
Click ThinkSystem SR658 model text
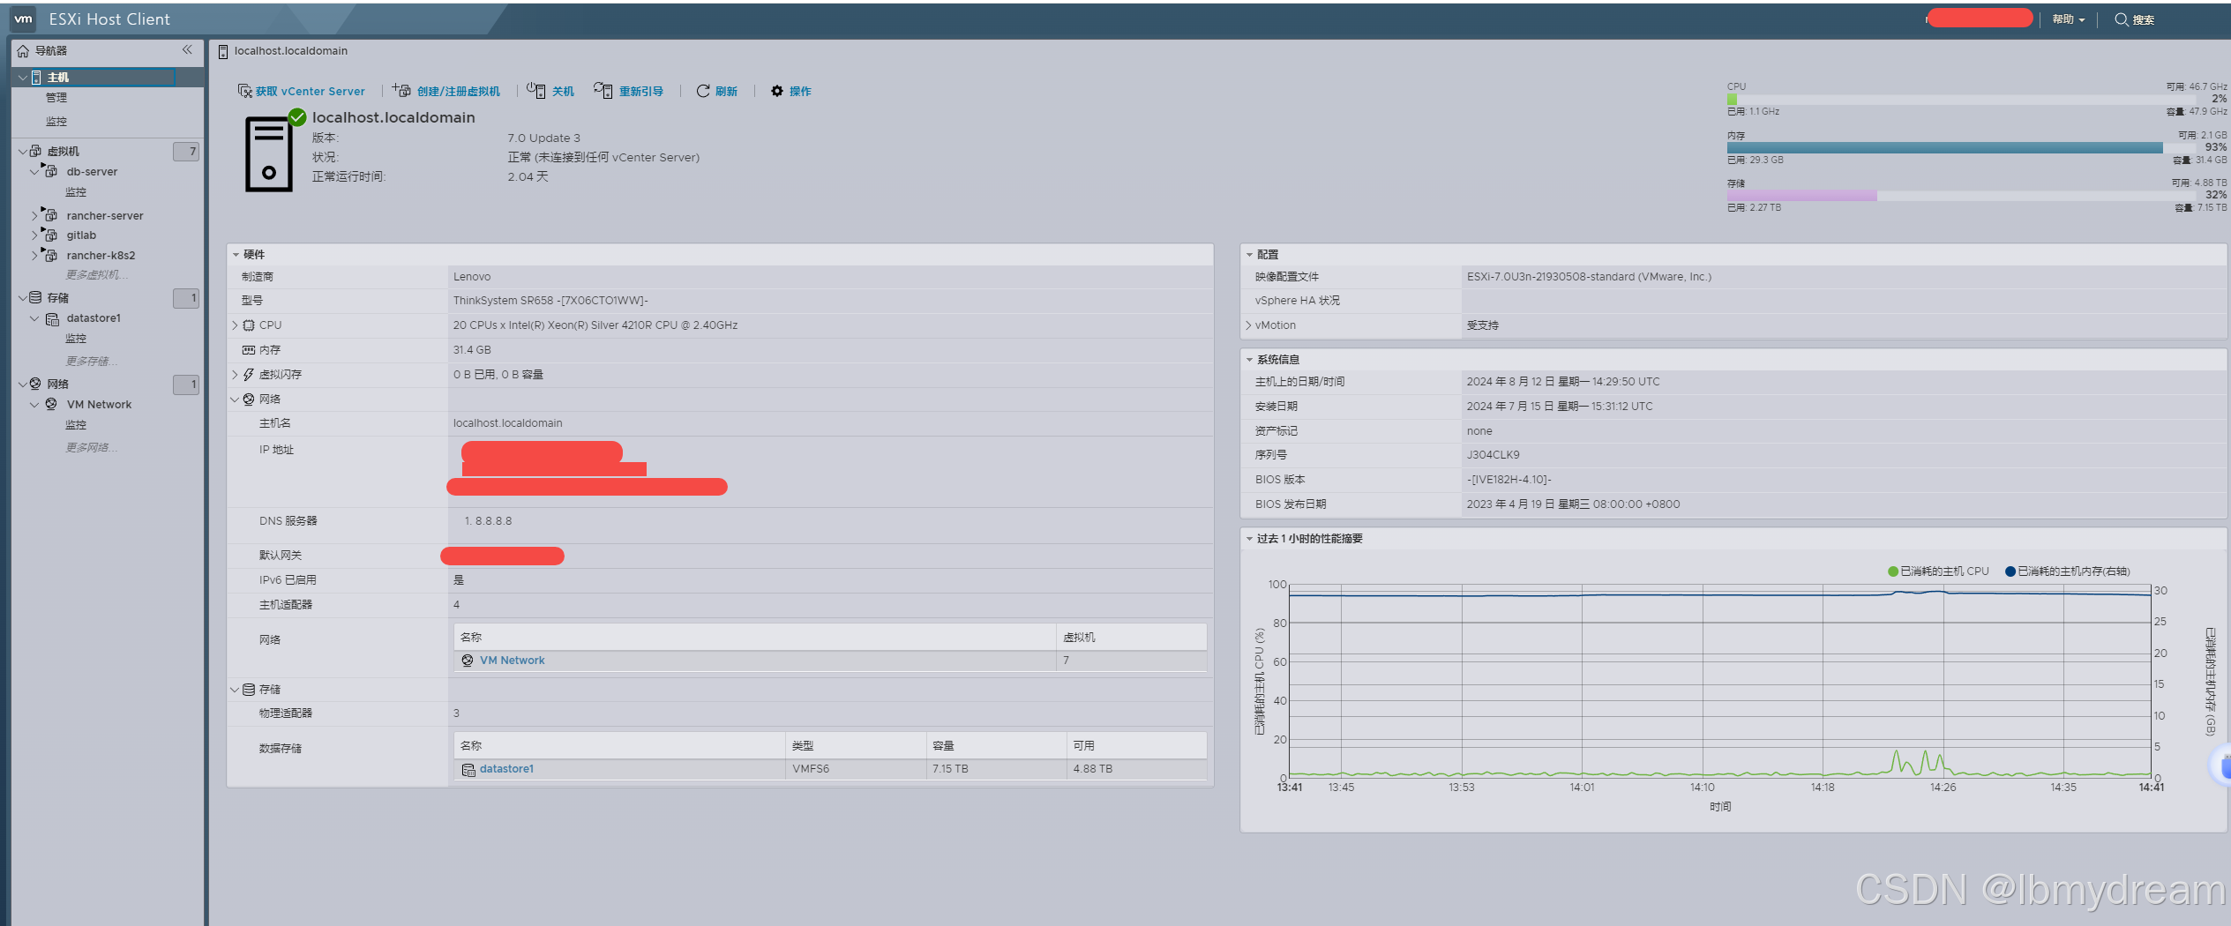tap(550, 301)
